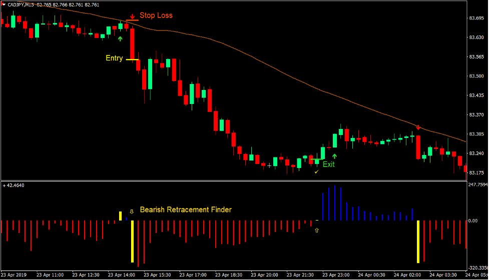Click the +42.4640 indicator value
Image resolution: width=489 pixels, height=280 pixels.
[14, 185]
